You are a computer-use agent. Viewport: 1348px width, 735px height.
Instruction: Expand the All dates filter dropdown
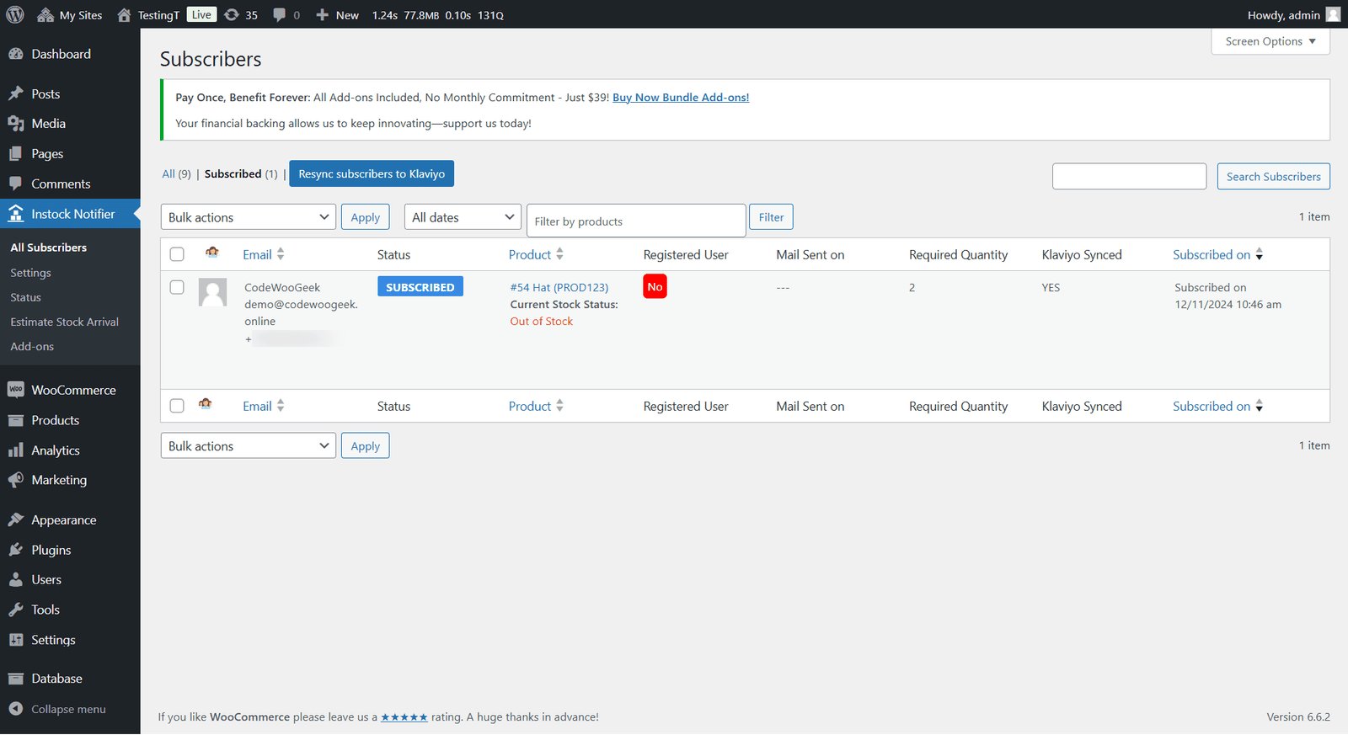pos(463,217)
